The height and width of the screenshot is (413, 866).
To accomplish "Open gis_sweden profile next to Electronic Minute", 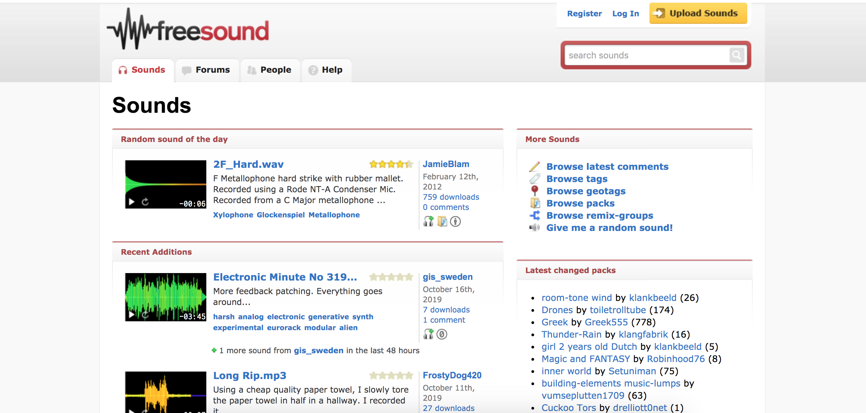I will (448, 277).
